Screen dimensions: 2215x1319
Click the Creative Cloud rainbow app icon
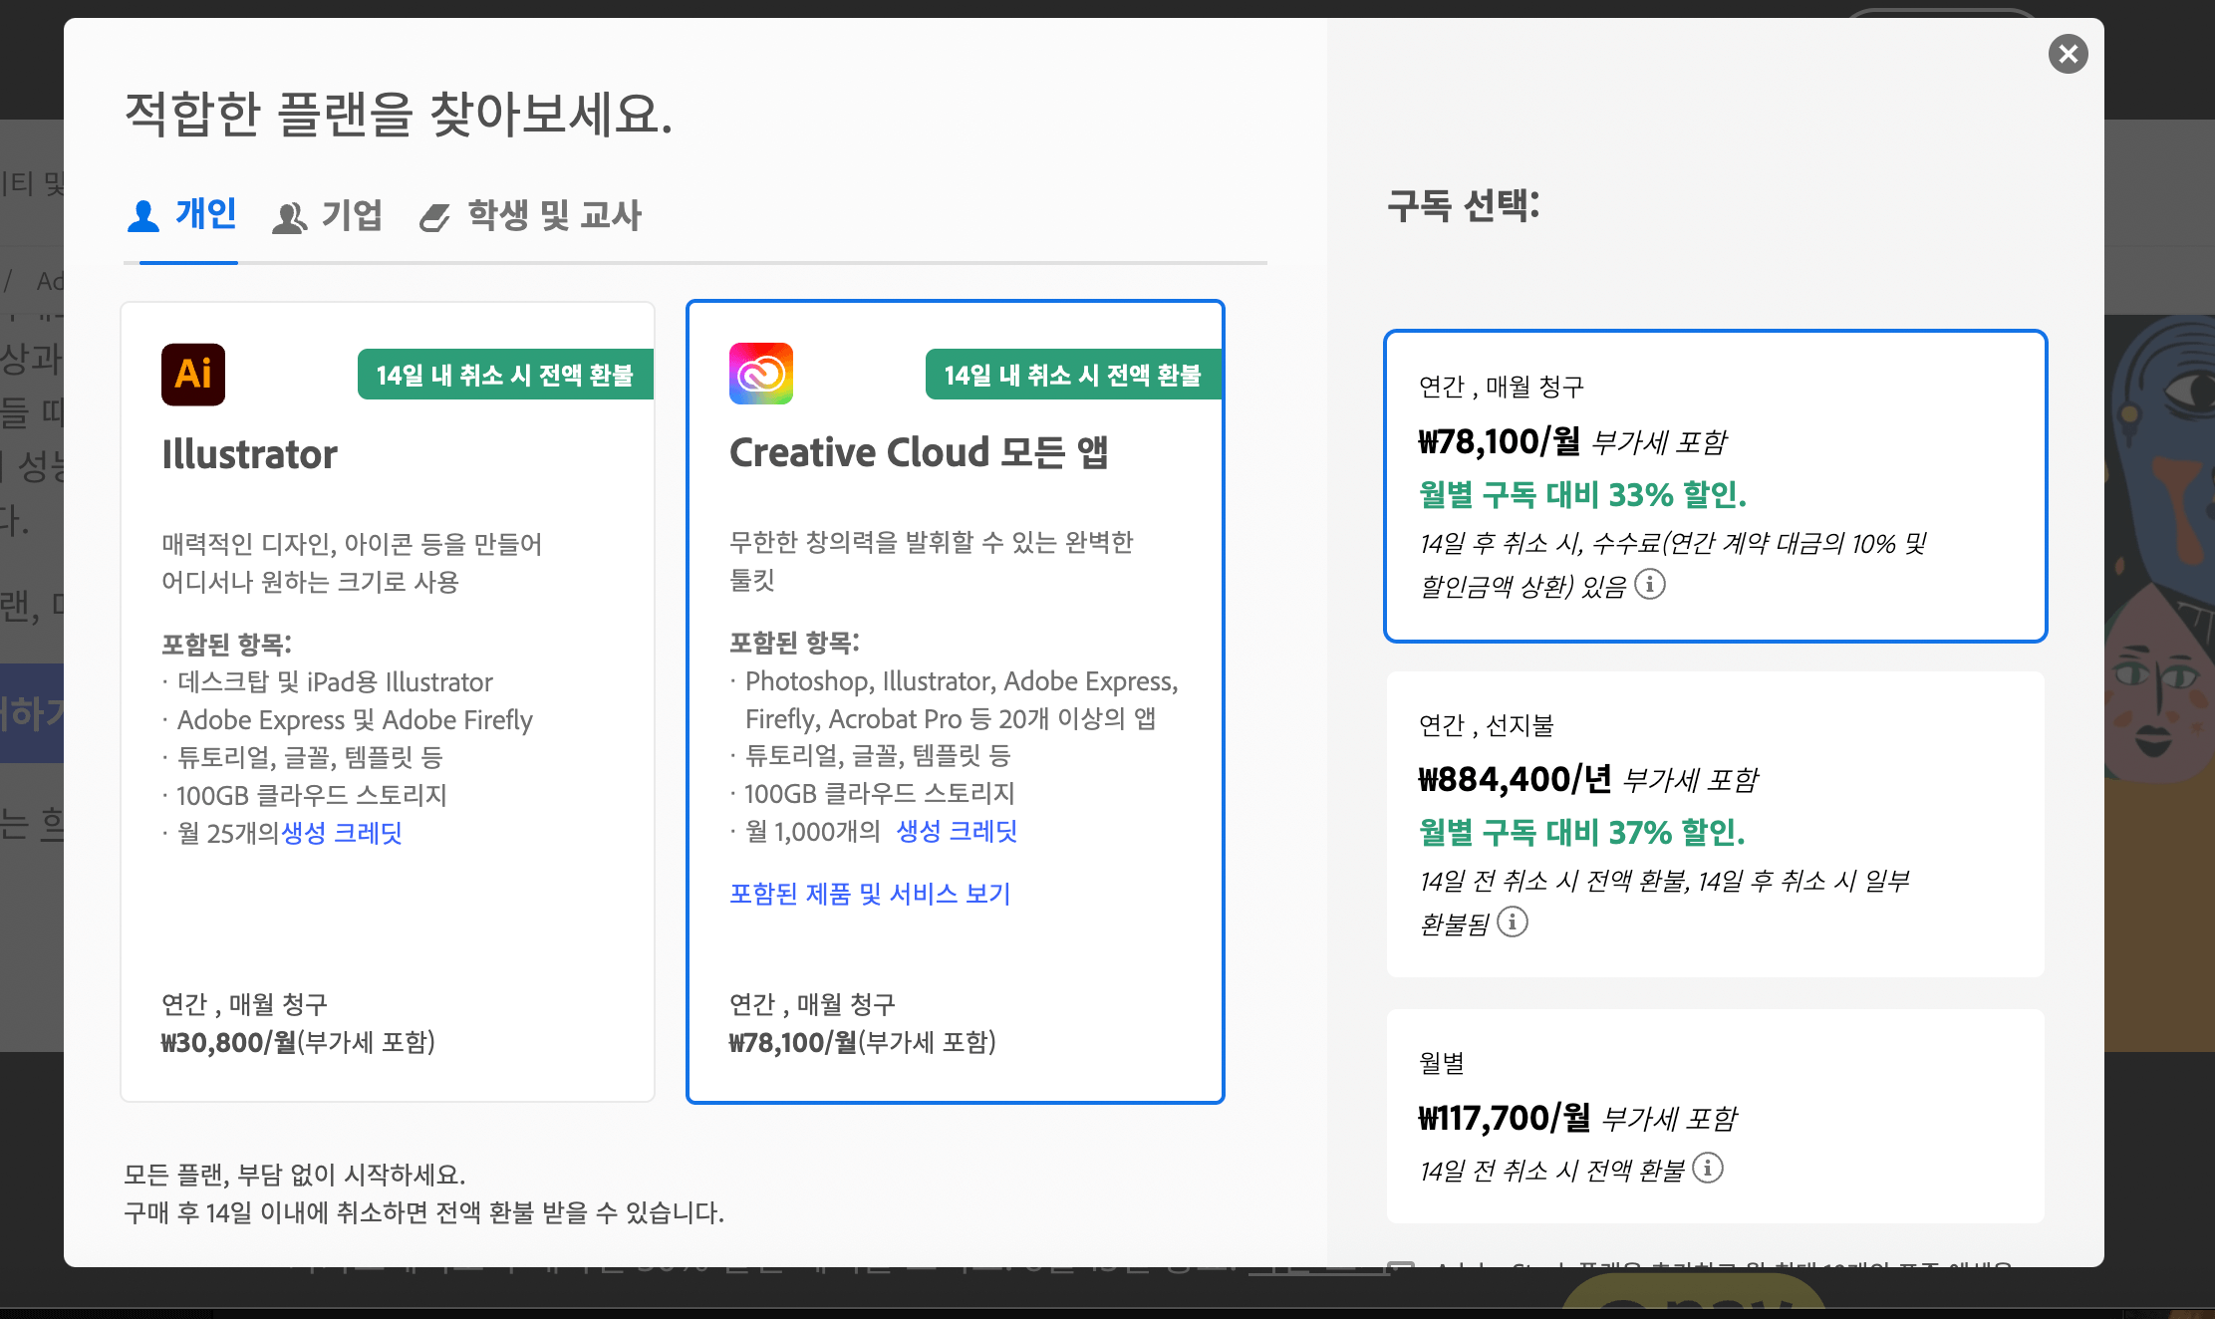pyautogui.click(x=761, y=374)
